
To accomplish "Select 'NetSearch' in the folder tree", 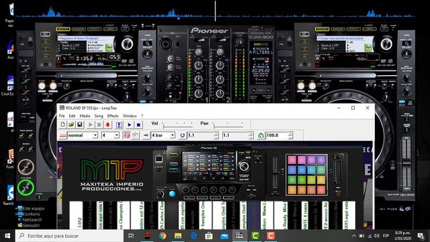I will (x=30, y=220).
